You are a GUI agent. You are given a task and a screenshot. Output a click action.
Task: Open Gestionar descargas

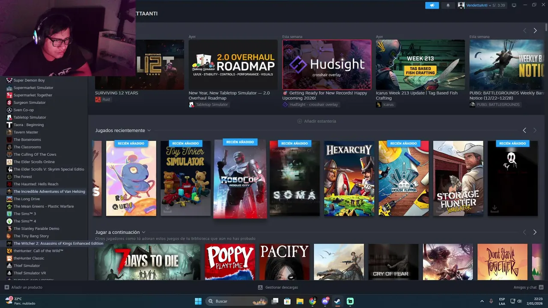coord(278,287)
